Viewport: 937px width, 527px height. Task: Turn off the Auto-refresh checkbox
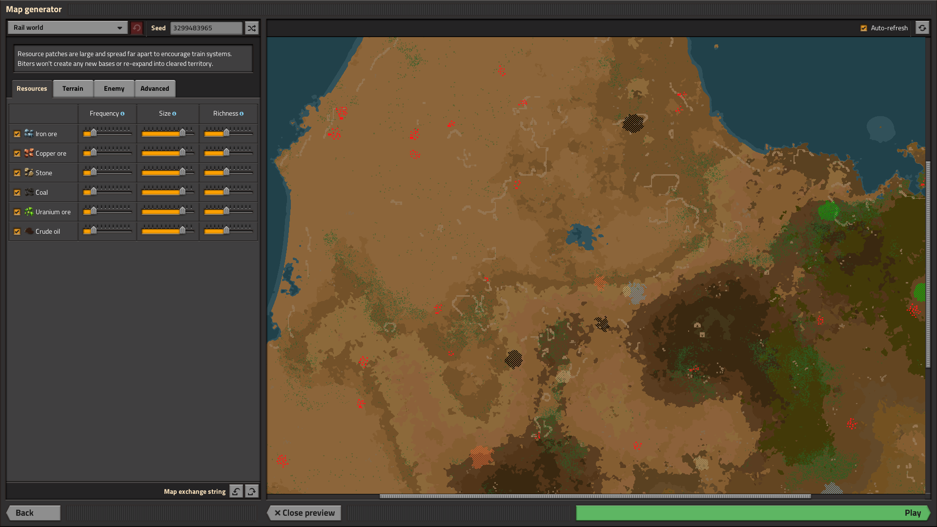pyautogui.click(x=864, y=28)
